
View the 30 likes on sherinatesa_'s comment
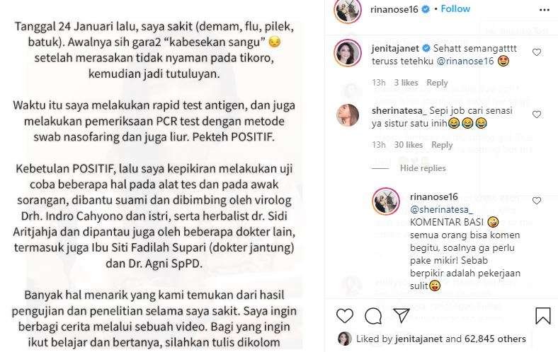click(409, 145)
